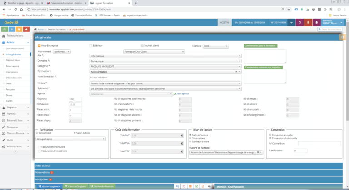Viewport: 349px width, 190px height.
Task: Click the green plus icon beside Créer agence
Action: pyautogui.click(x=174, y=93)
